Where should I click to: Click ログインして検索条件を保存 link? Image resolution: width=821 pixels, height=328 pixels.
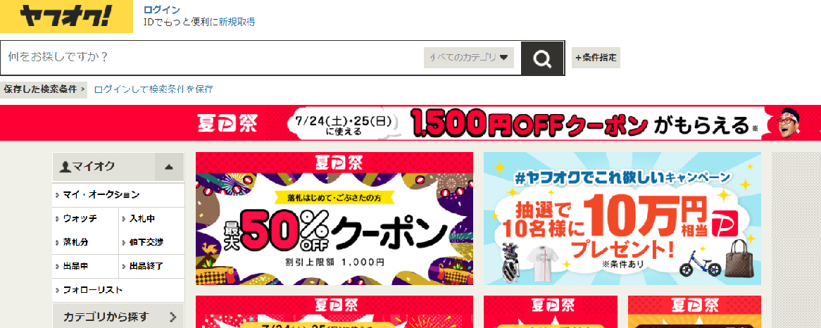pyautogui.click(x=153, y=89)
